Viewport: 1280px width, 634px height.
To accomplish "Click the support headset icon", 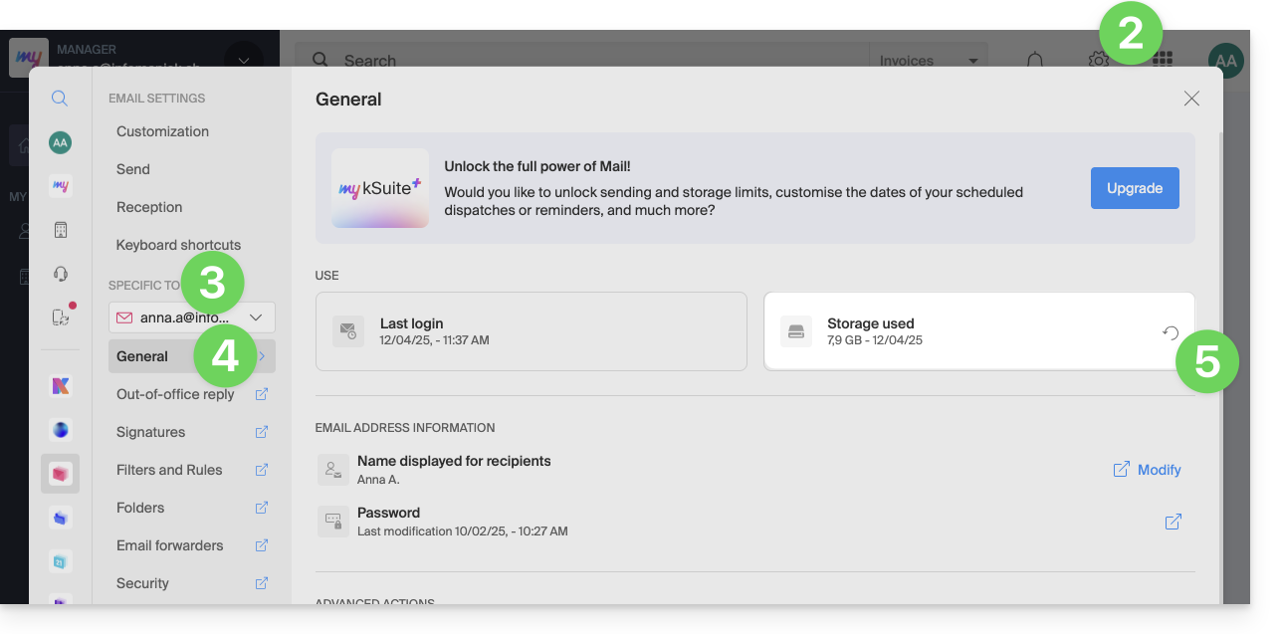I will pos(60,274).
